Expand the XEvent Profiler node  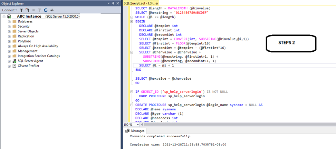tap(9, 66)
